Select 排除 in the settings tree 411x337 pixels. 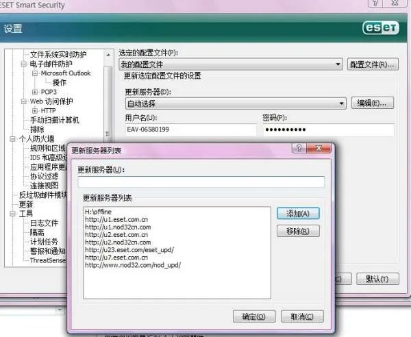(37, 129)
